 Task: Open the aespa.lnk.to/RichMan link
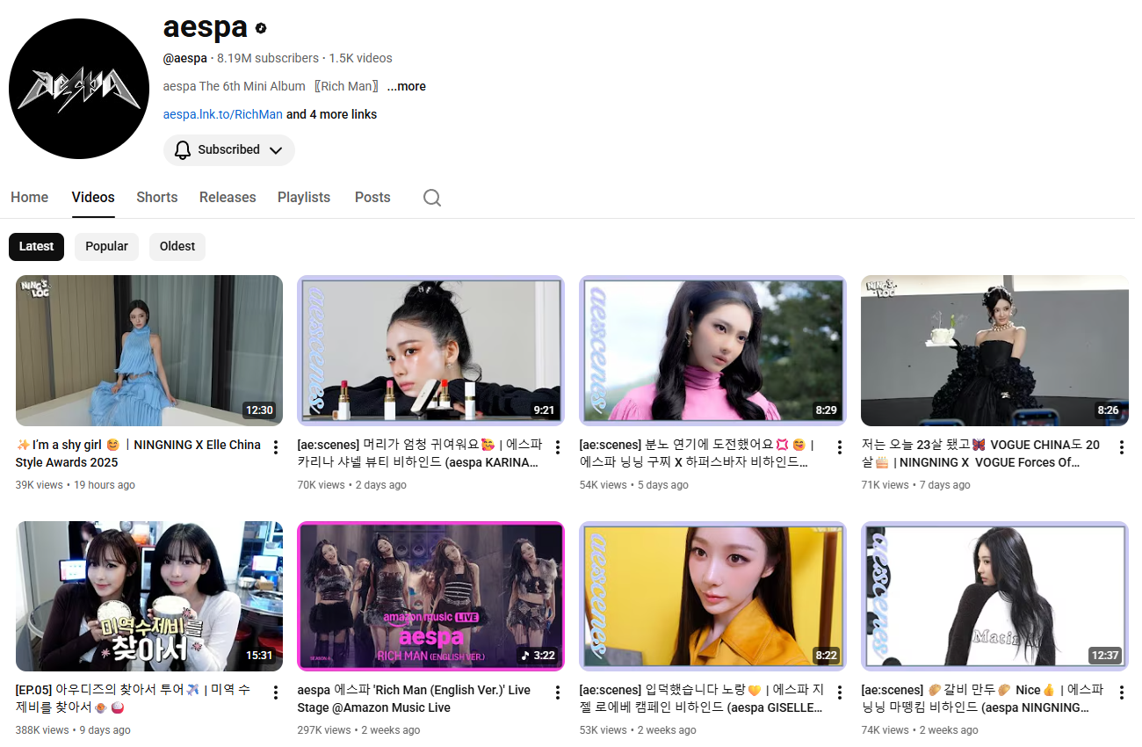(223, 114)
